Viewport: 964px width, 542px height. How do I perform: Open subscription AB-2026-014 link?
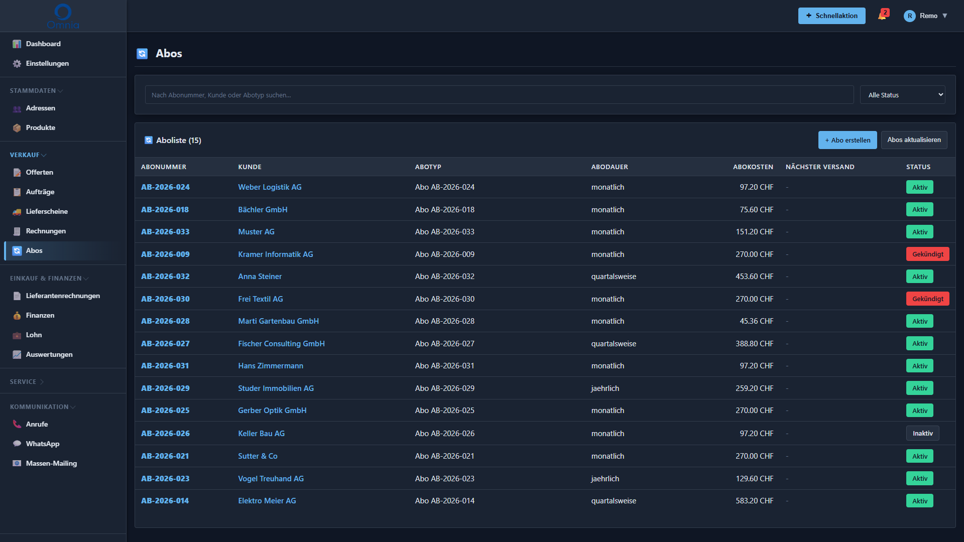pyautogui.click(x=165, y=501)
